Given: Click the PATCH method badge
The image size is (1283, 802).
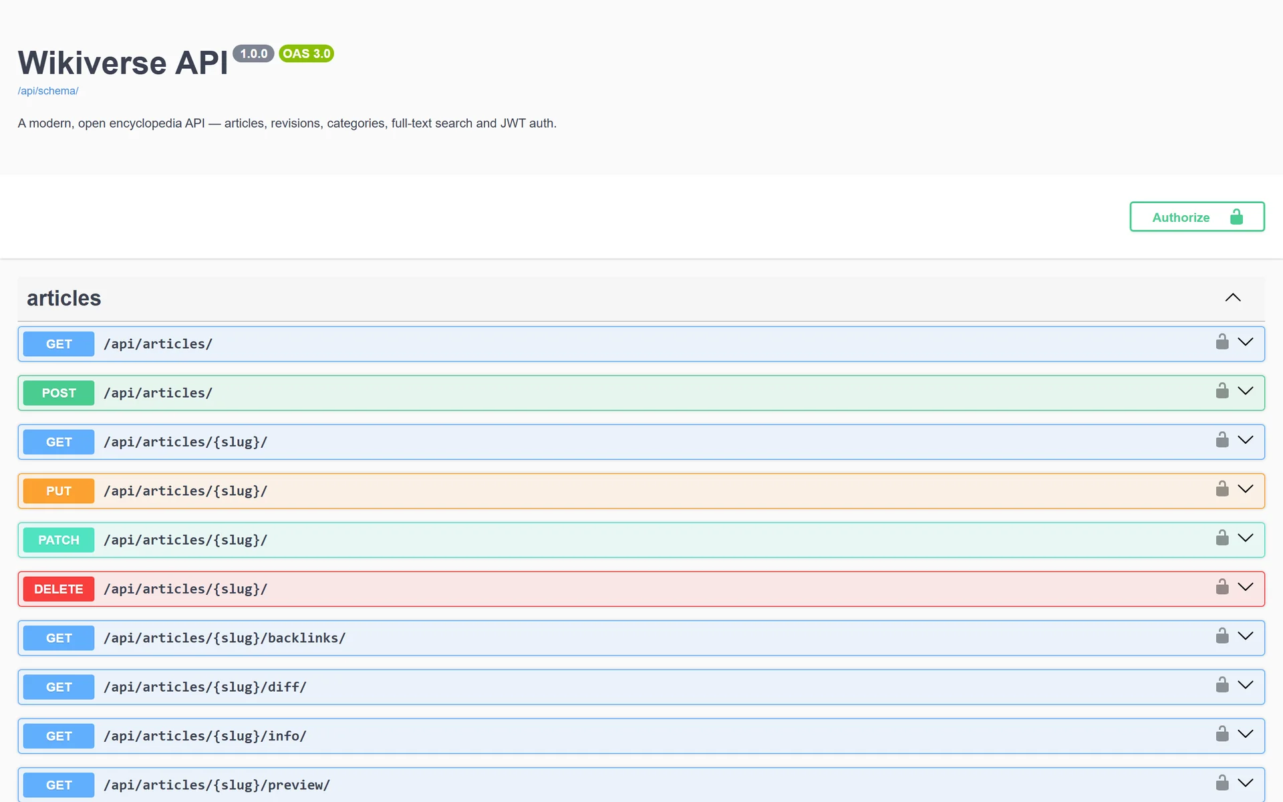Looking at the screenshot, I should [59, 540].
